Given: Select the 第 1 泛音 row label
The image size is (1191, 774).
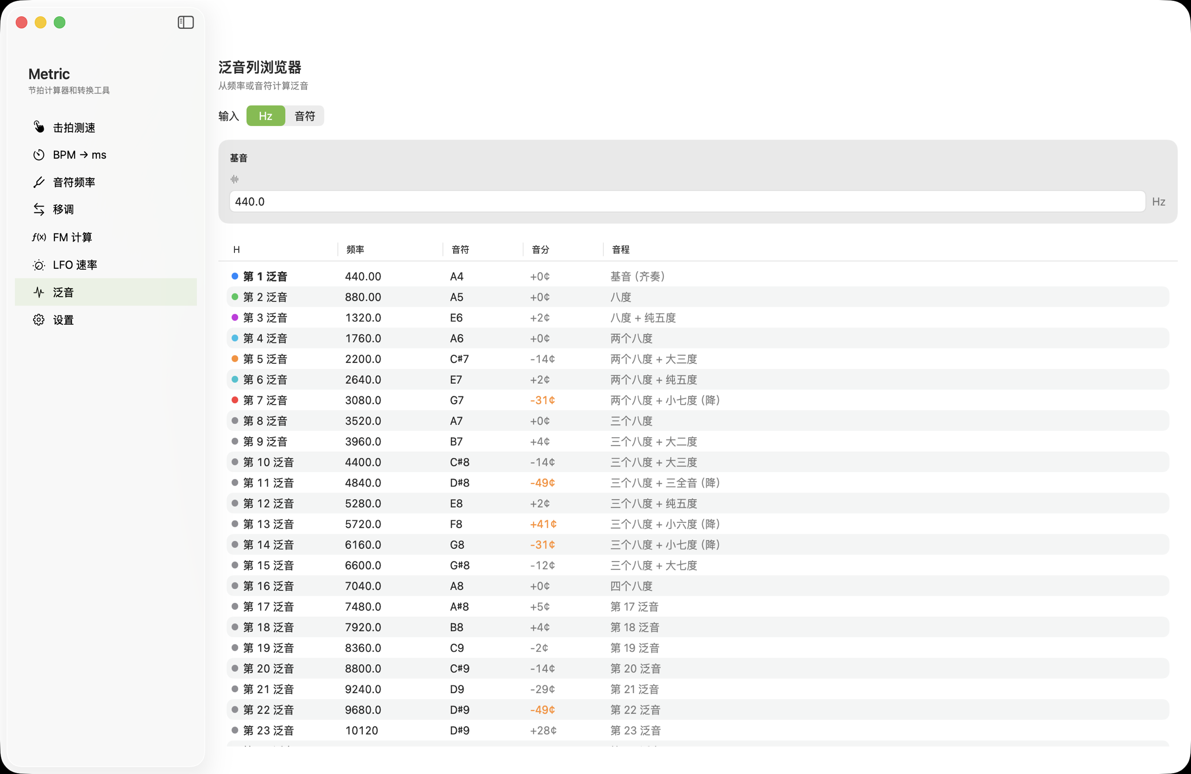Looking at the screenshot, I should (265, 276).
